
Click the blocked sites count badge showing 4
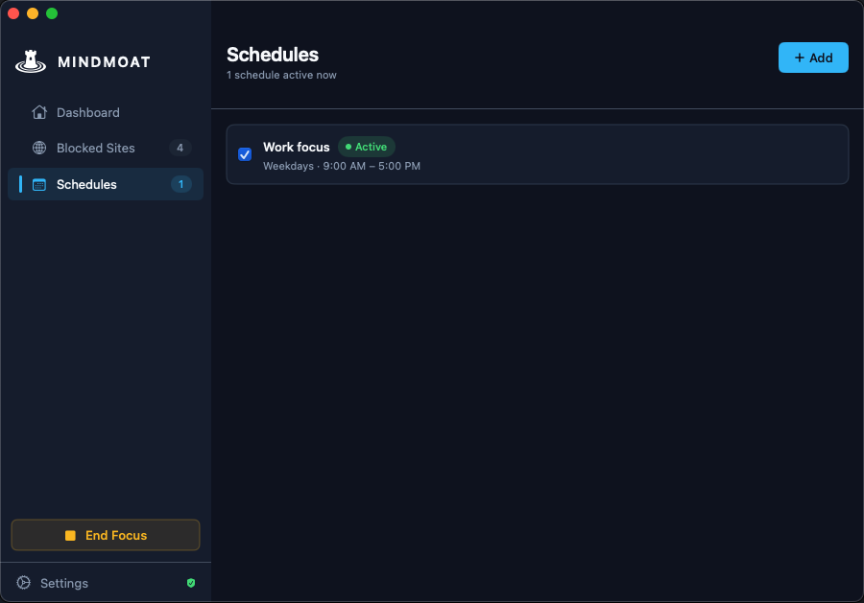(x=181, y=148)
